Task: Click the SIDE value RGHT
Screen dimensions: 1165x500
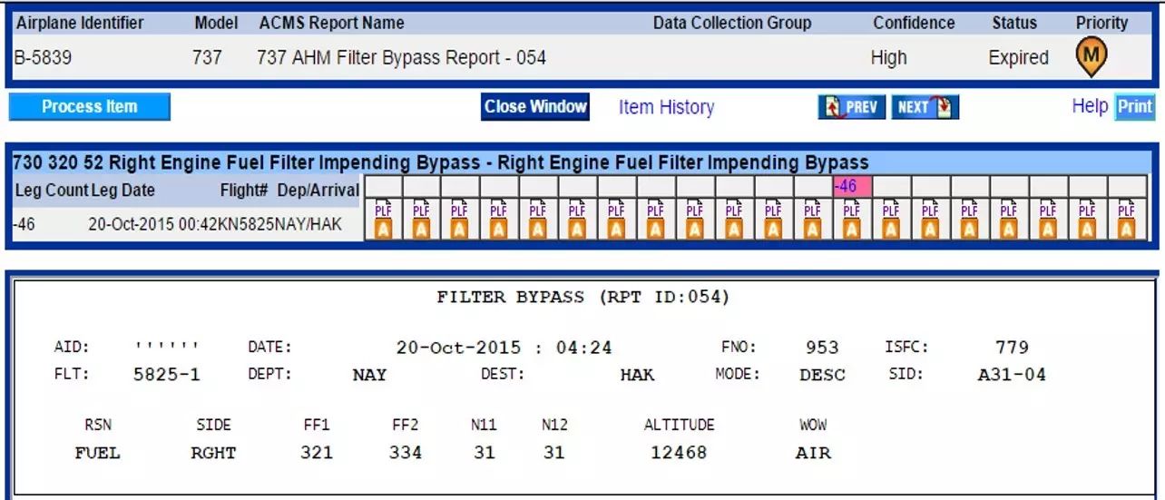Action: coord(213,453)
